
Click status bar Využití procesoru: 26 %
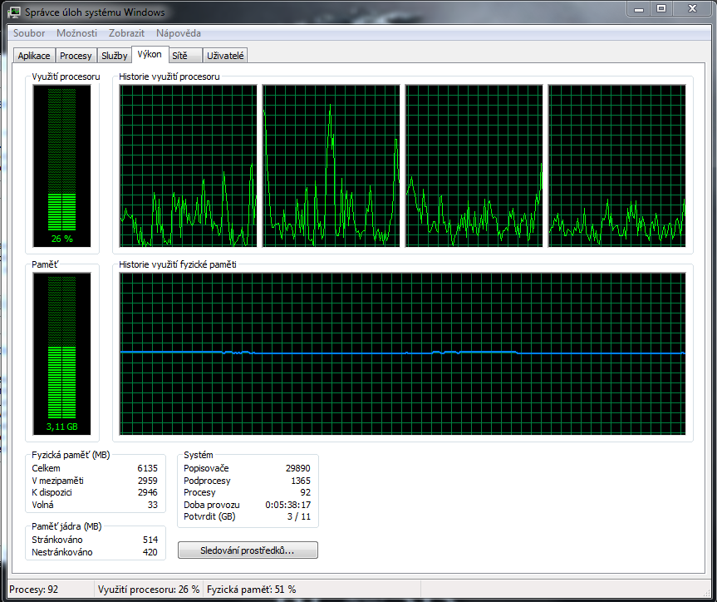[149, 590]
